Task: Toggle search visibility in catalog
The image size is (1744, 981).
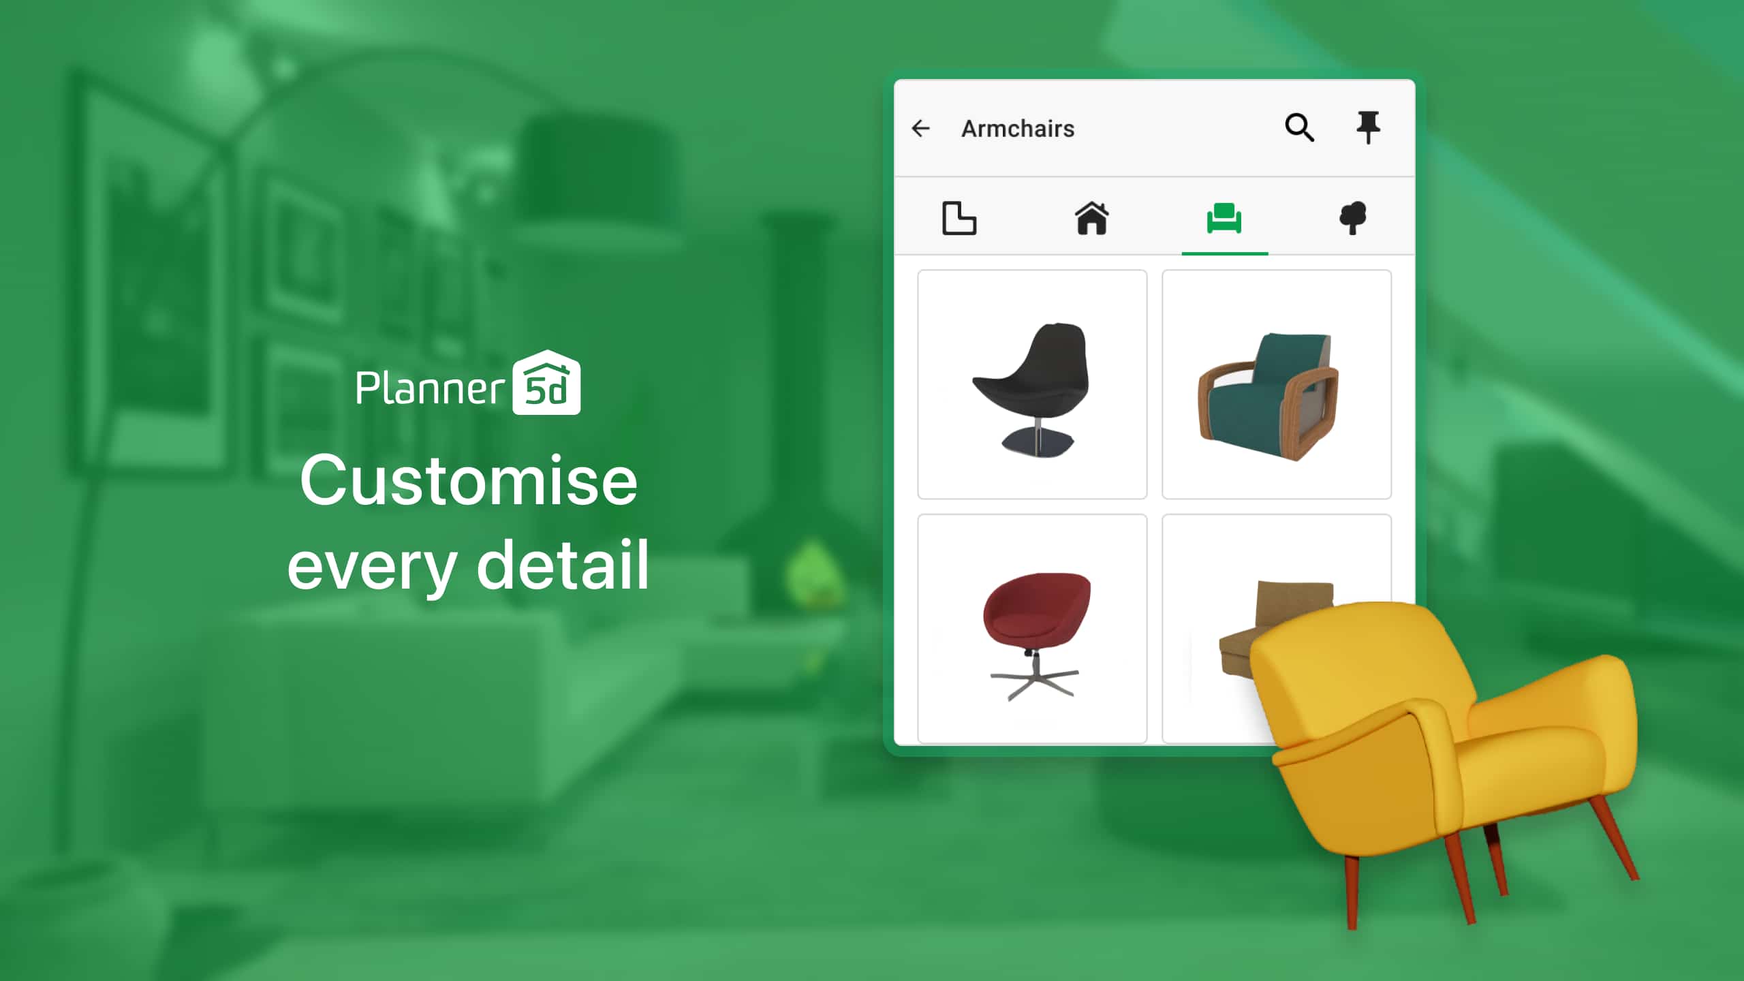Action: click(1300, 128)
